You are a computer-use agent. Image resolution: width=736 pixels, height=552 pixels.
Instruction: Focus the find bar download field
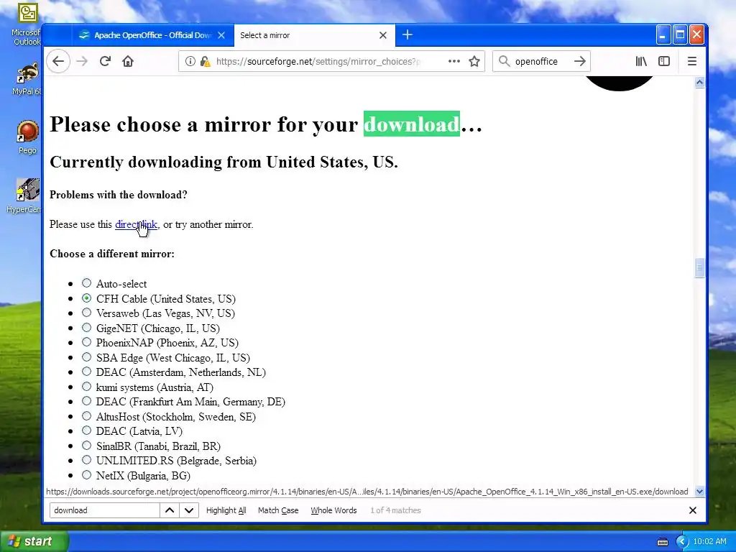[x=104, y=510]
